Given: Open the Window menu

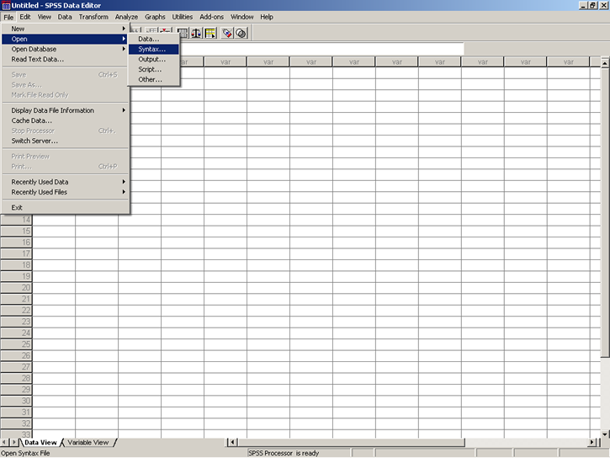Looking at the screenshot, I should (242, 17).
